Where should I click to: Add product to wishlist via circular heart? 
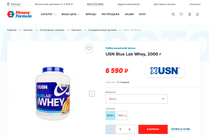[x=89, y=49]
